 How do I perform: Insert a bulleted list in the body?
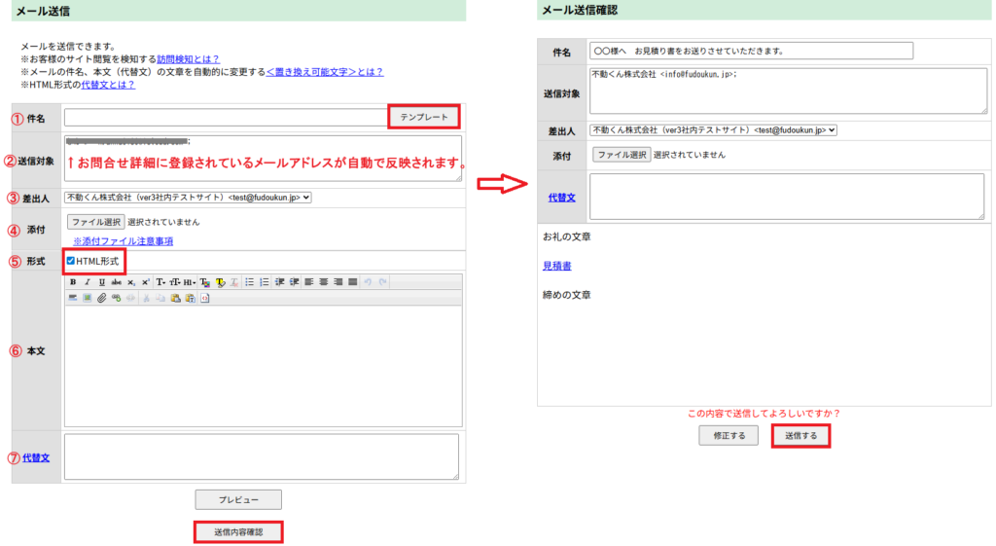coord(250,282)
